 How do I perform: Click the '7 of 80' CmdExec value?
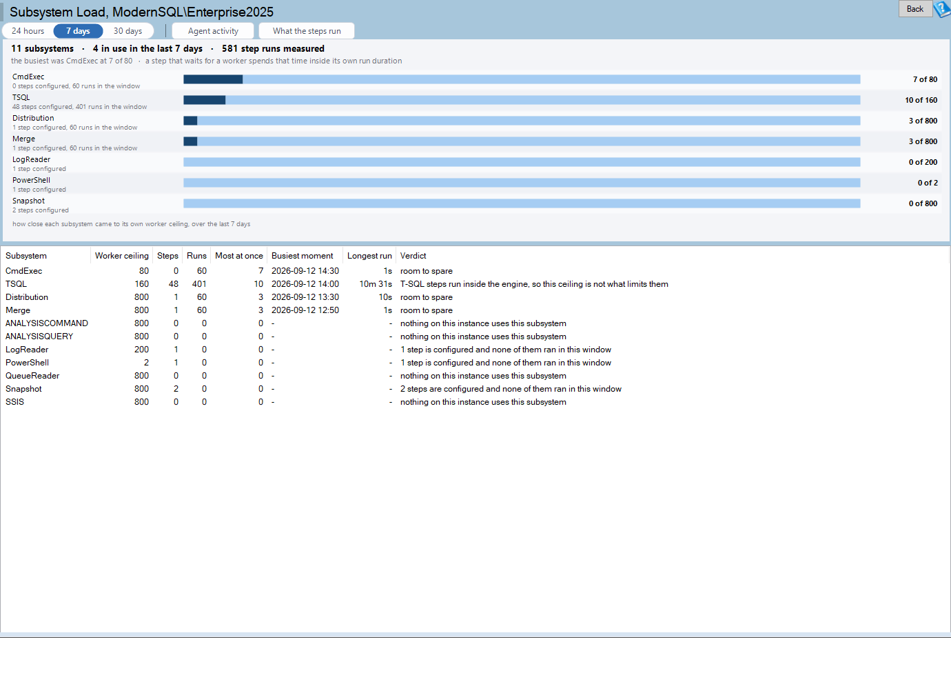point(925,79)
